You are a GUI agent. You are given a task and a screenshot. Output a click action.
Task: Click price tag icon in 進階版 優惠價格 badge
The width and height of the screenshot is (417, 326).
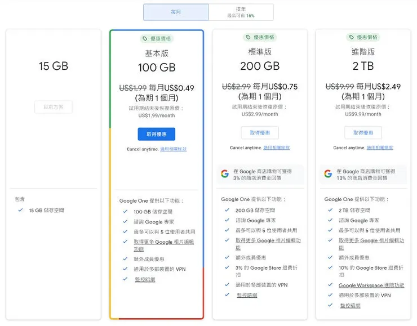pyautogui.click(x=351, y=37)
